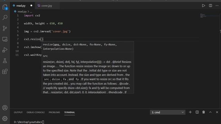Open the Extensions view icon
Viewport: 221px width, 124px height.
point(5,71)
